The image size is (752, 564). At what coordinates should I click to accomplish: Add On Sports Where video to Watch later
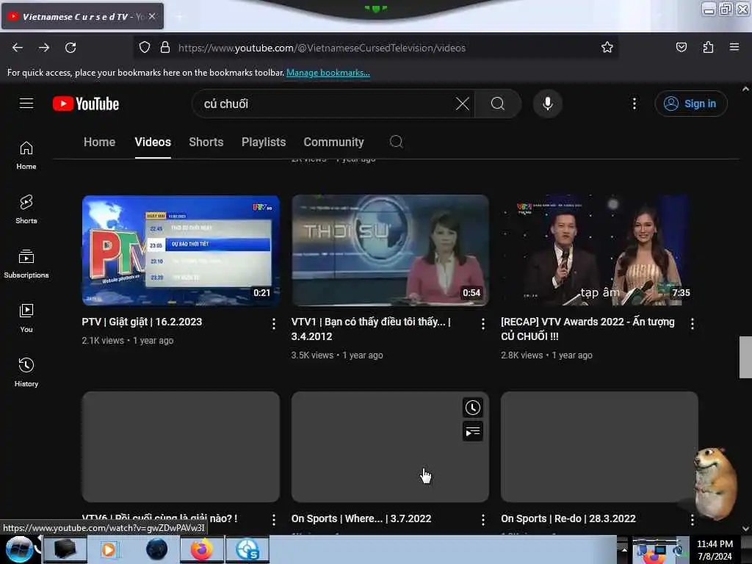click(472, 408)
